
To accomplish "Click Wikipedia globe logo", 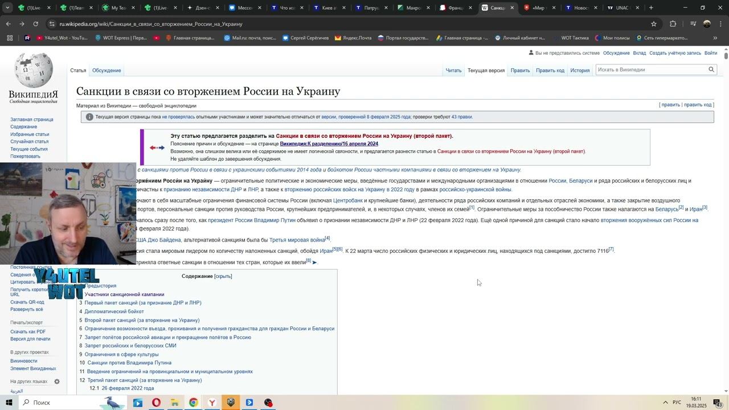I will click(x=33, y=71).
